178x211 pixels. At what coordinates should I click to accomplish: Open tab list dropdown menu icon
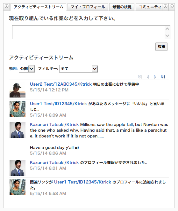click(172, 6)
